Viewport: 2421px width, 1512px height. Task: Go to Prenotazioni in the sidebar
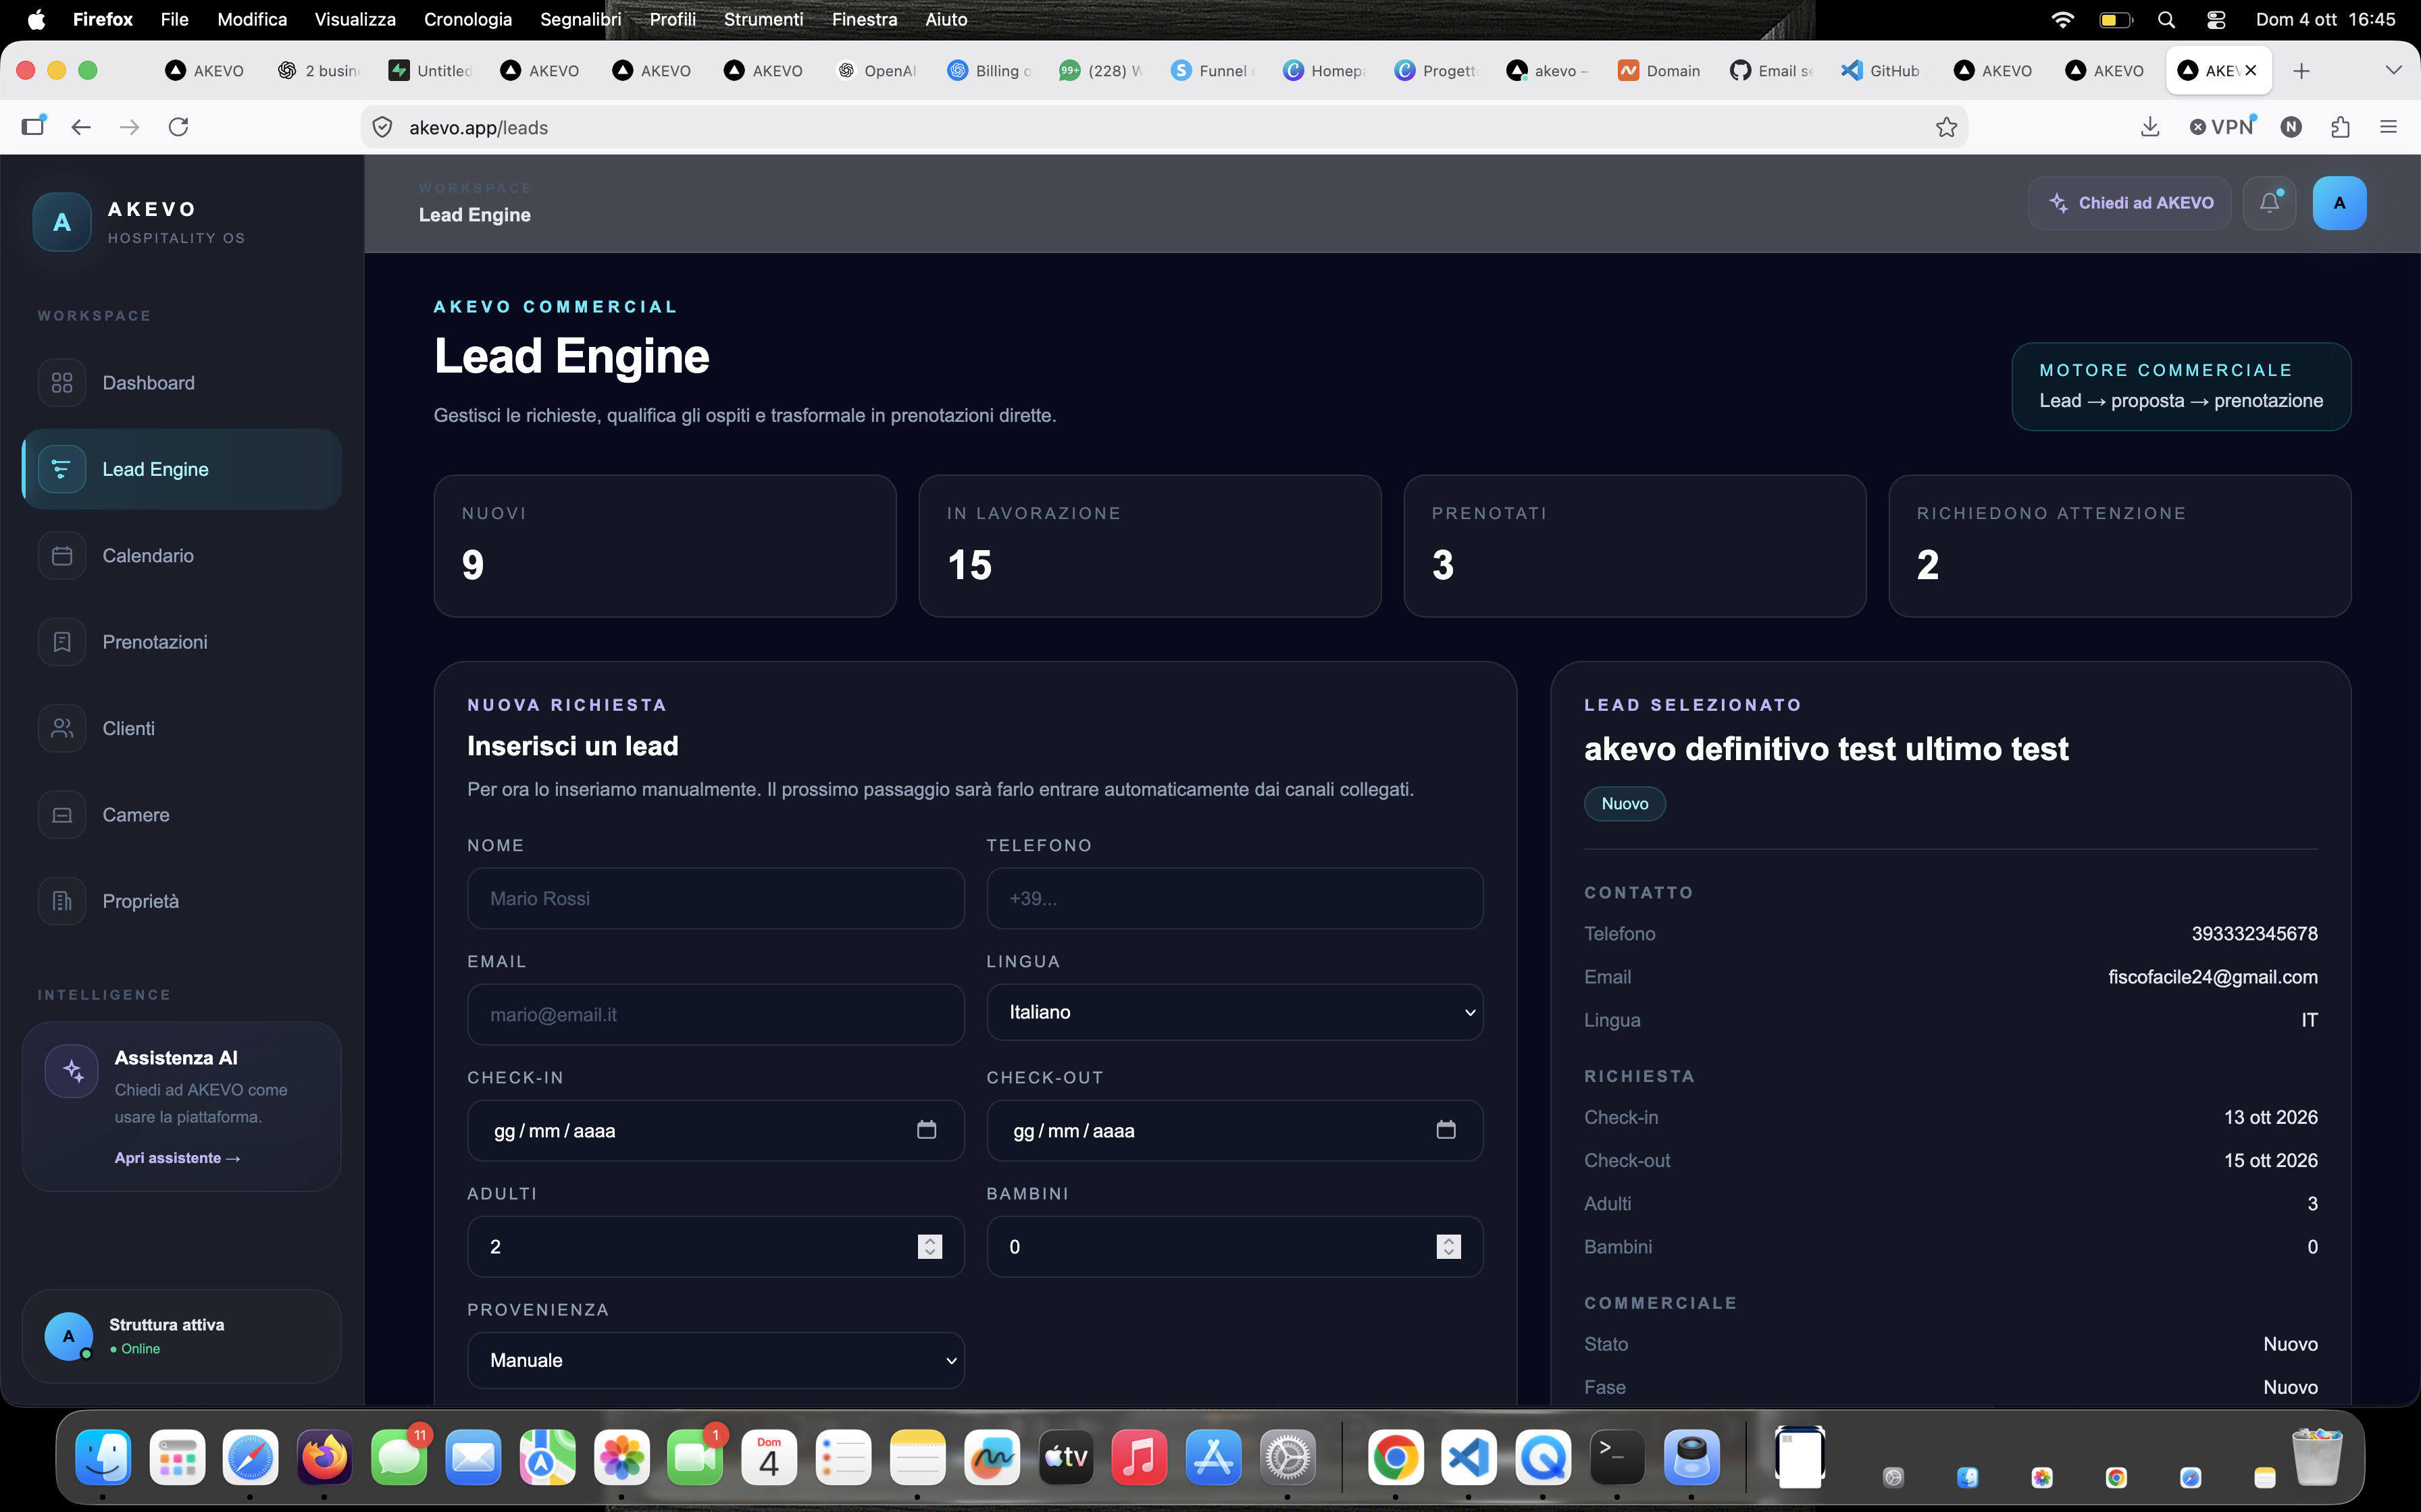(181, 642)
